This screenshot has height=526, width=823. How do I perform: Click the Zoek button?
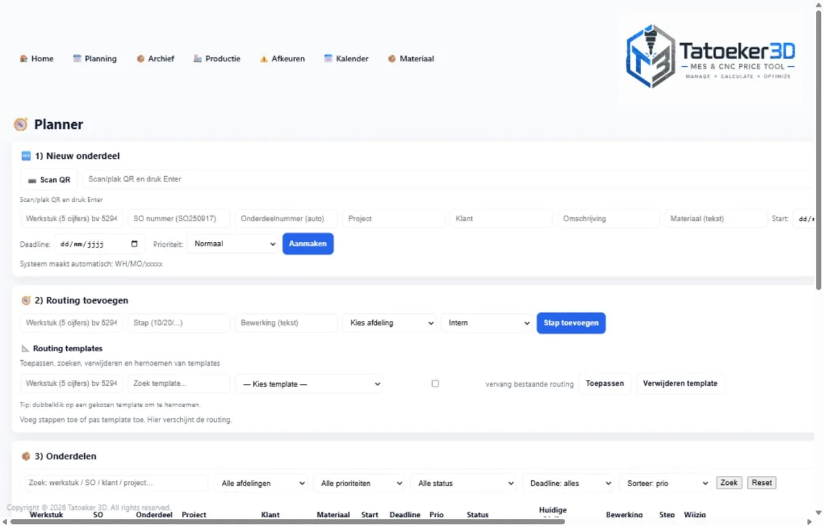click(x=729, y=482)
